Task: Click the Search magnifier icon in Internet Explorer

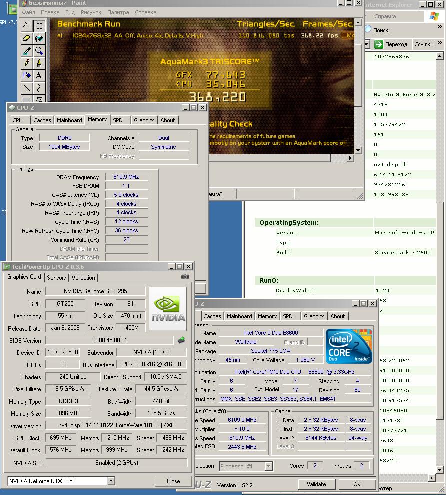Action: 368,29
